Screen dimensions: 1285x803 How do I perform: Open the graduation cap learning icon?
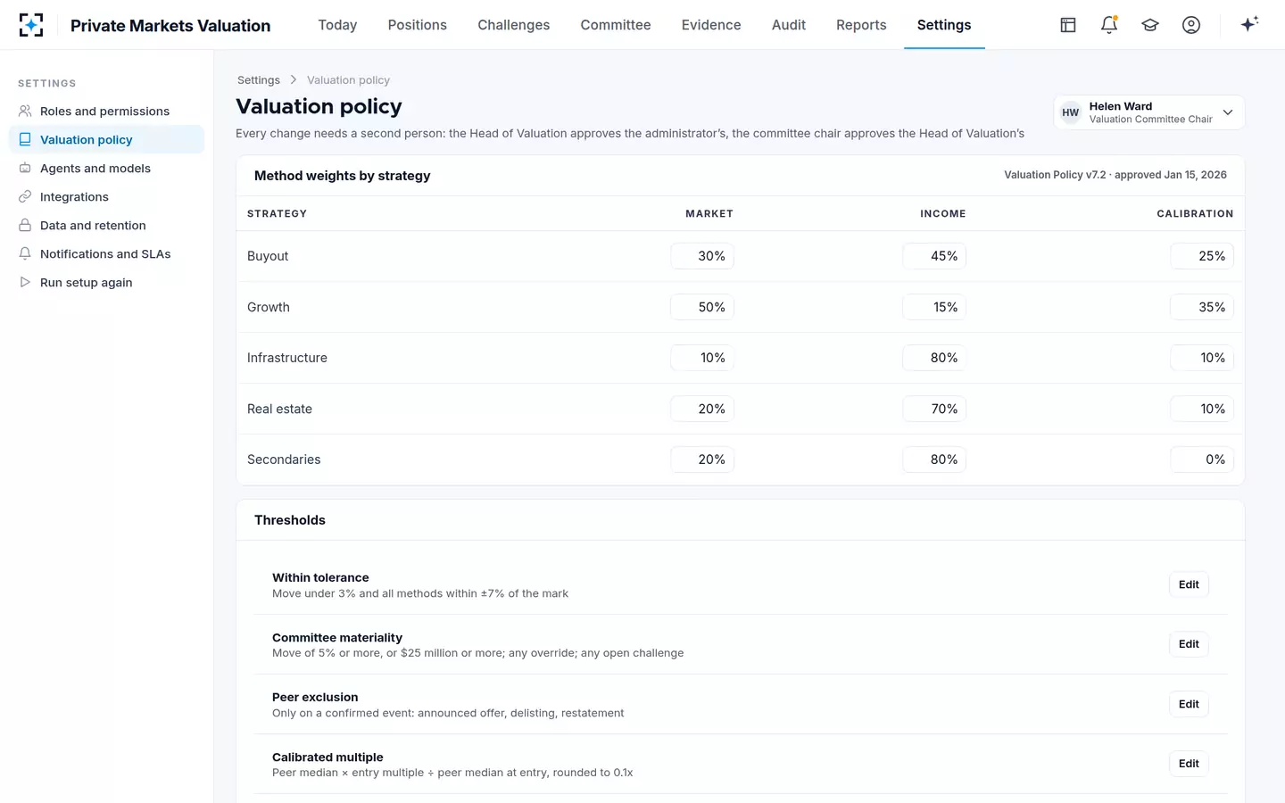1150,25
